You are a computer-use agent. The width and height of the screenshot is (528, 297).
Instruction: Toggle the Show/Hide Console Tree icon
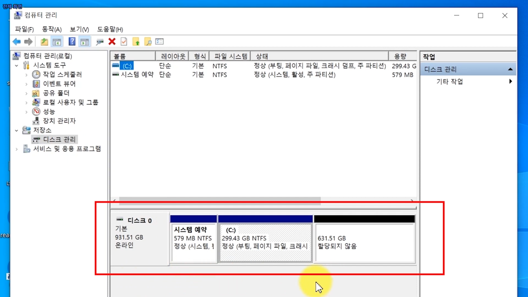[57, 42]
